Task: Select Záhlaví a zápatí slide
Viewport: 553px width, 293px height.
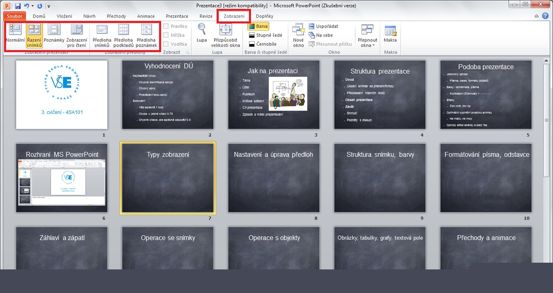Action: click(x=62, y=248)
